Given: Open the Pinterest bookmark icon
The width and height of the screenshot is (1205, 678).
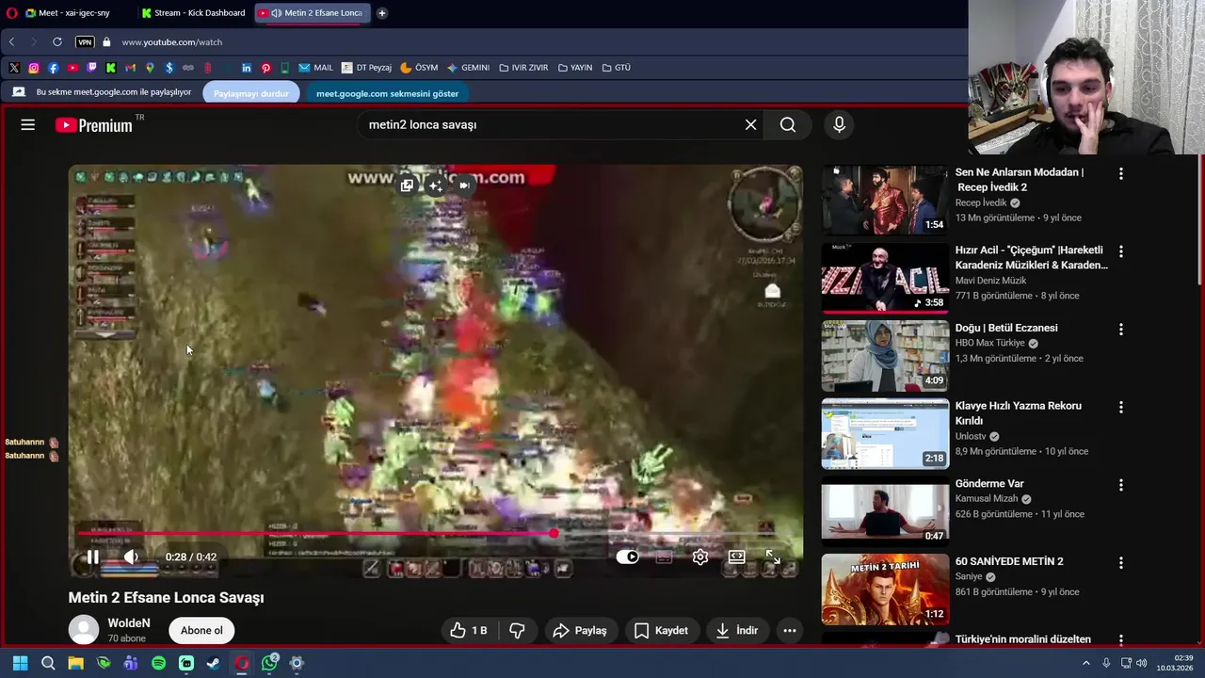Looking at the screenshot, I should [x=266, y=68].
